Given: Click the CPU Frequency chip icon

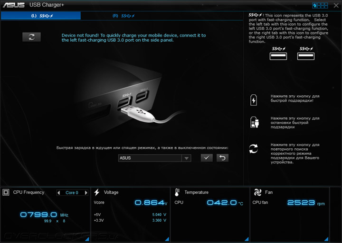Looking at the screenshot, I should click(x=6, y=192).
